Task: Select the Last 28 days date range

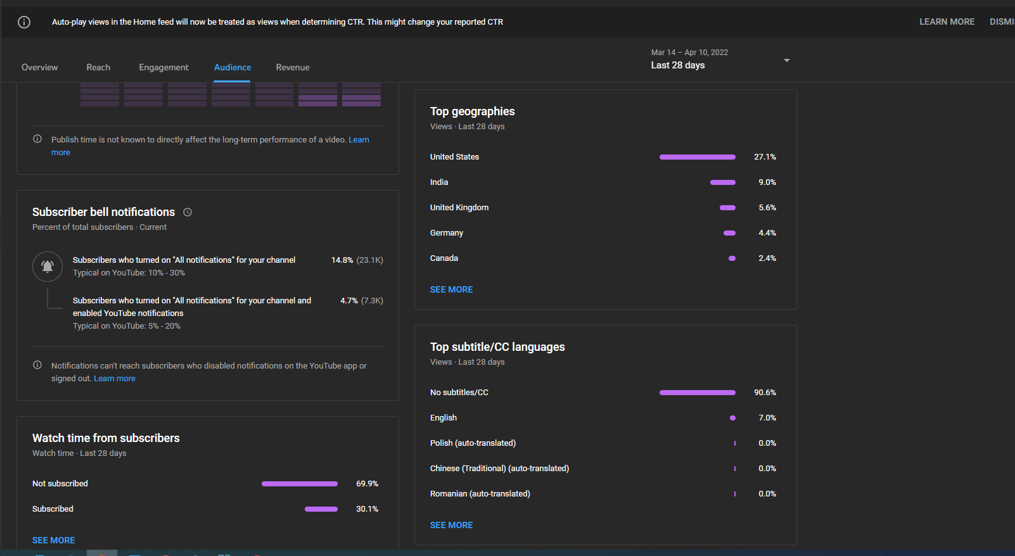Action: (678, 65)
